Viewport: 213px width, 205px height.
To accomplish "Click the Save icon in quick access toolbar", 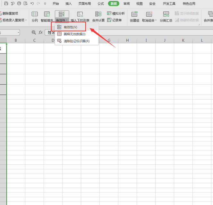I will pyautogui.click(x=6, y=4).
